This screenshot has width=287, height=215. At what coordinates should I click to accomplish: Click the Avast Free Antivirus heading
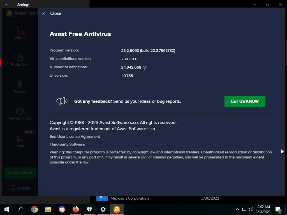[80, 34]
